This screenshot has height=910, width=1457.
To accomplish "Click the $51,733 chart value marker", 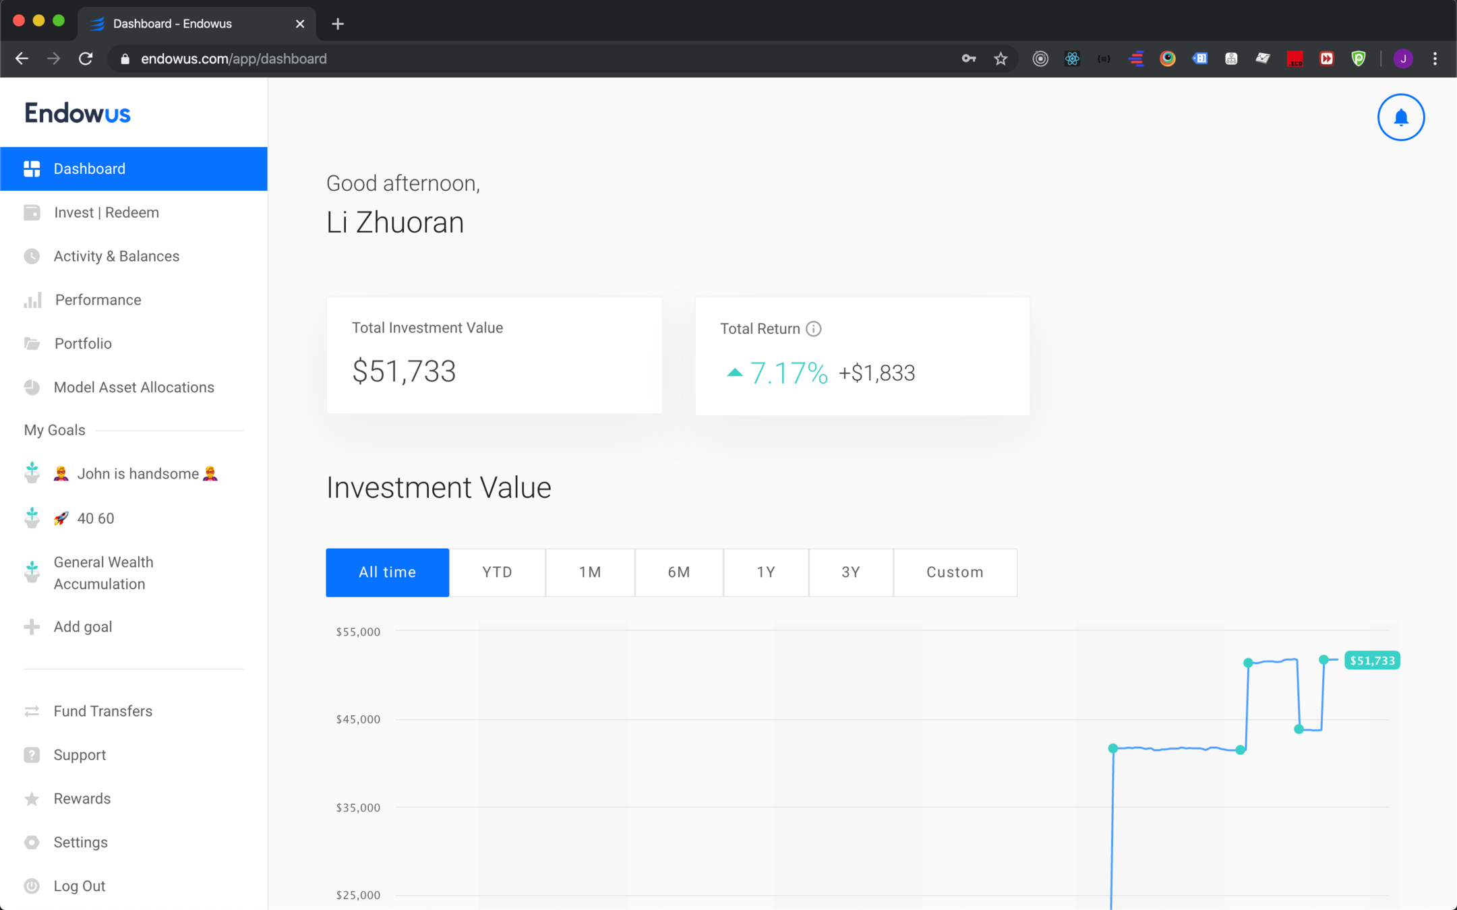I will click(1371, 661).
